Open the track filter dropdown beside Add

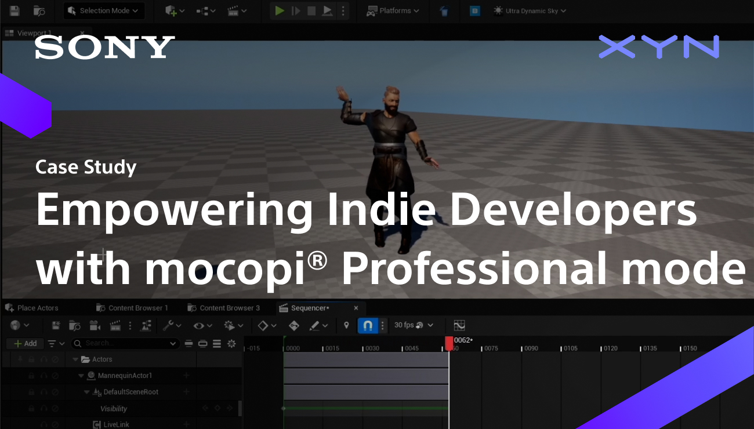point(56,343)
